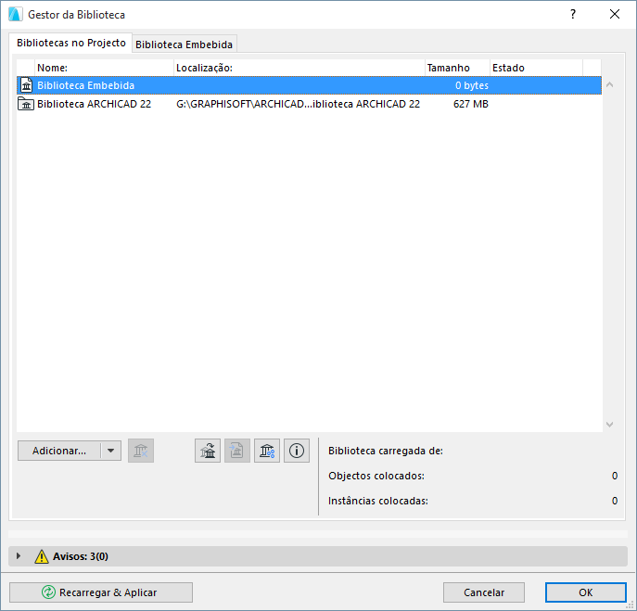Click the migrate libraries icon button
The height and width of the screenshot is (611, 637).
tap(208, 451)
